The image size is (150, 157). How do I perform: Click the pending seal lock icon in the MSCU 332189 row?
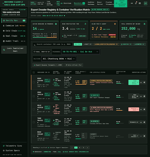(54, 133)
